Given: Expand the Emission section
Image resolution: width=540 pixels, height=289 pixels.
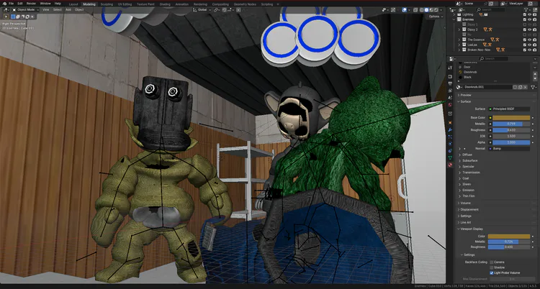Looking at the screenshot, I should pyautogui.click(x=468, y=191).
